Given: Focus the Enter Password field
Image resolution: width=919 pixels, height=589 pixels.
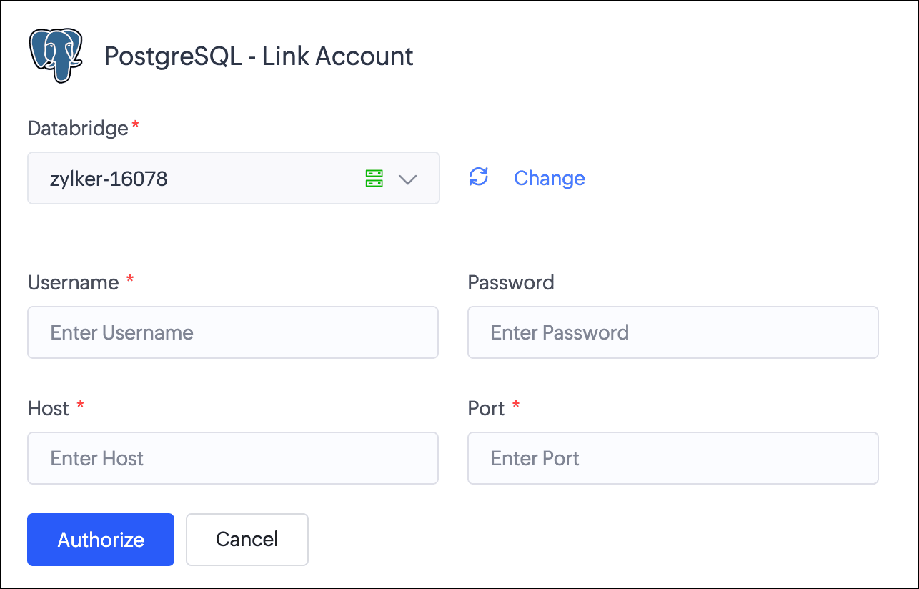Looking at the screenshot, I should coord(673,332).
